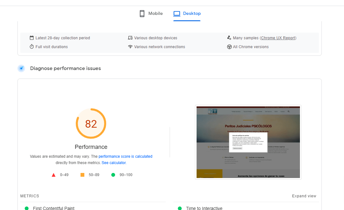Open the performance score is calculated link
This screenshot has width=344, height=210.
(125, 156)
